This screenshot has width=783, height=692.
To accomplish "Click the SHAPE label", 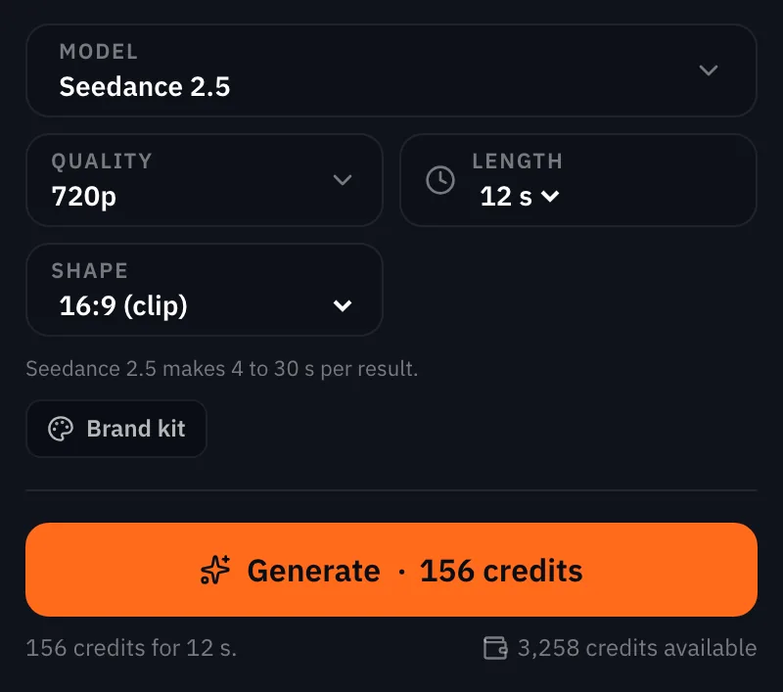I will tap(90, 271).
